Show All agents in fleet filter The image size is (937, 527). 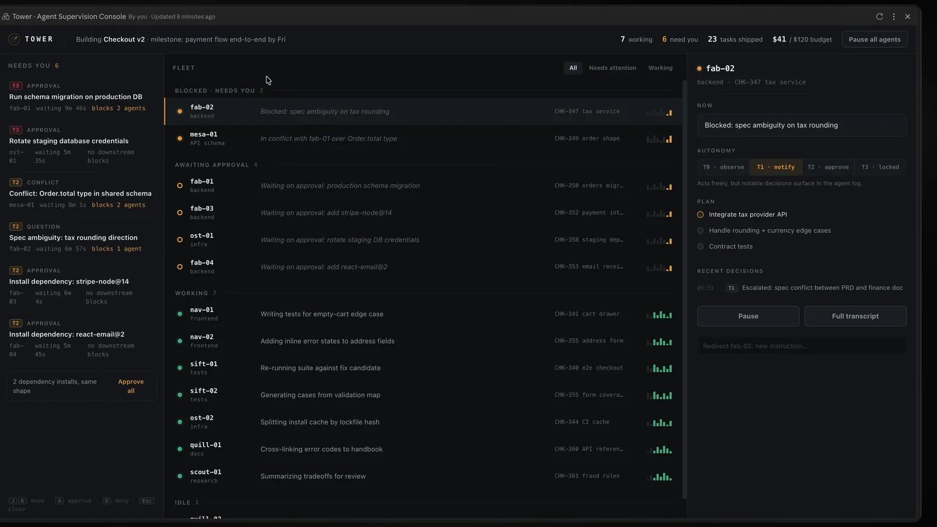tap(573, 68)
